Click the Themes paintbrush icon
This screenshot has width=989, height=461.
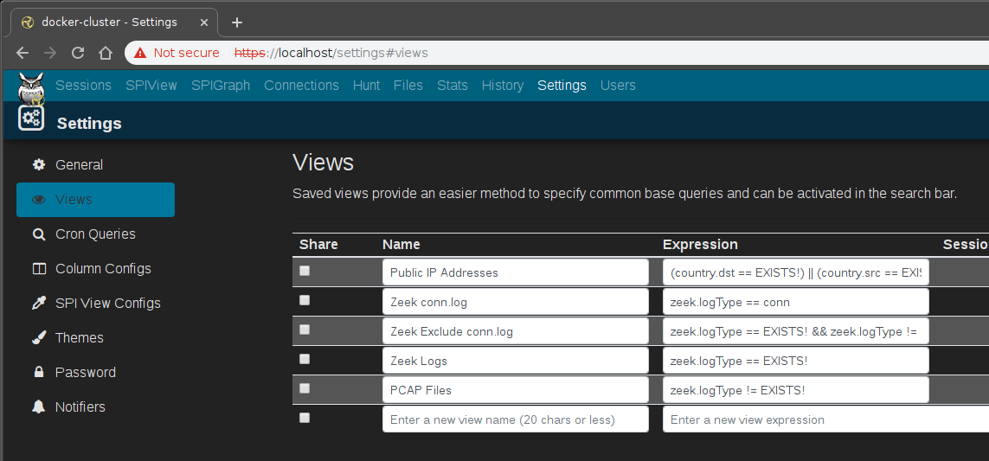coord(39,337)
